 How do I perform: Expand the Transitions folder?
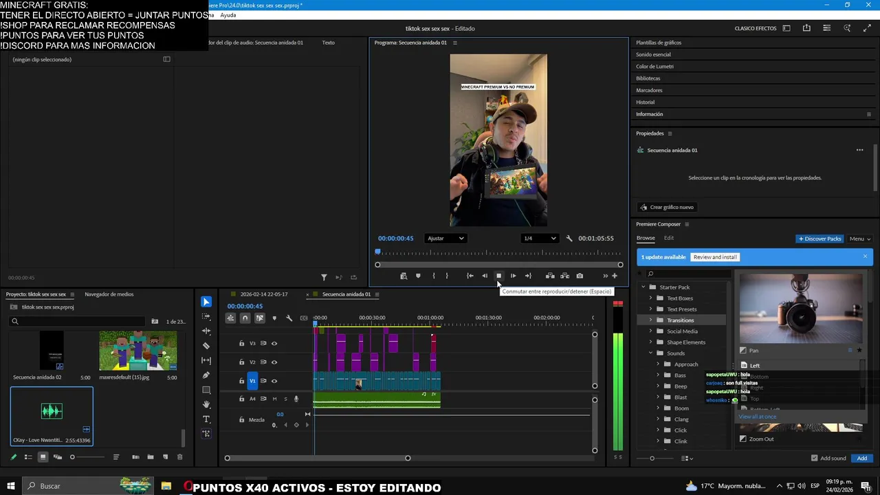650,320
